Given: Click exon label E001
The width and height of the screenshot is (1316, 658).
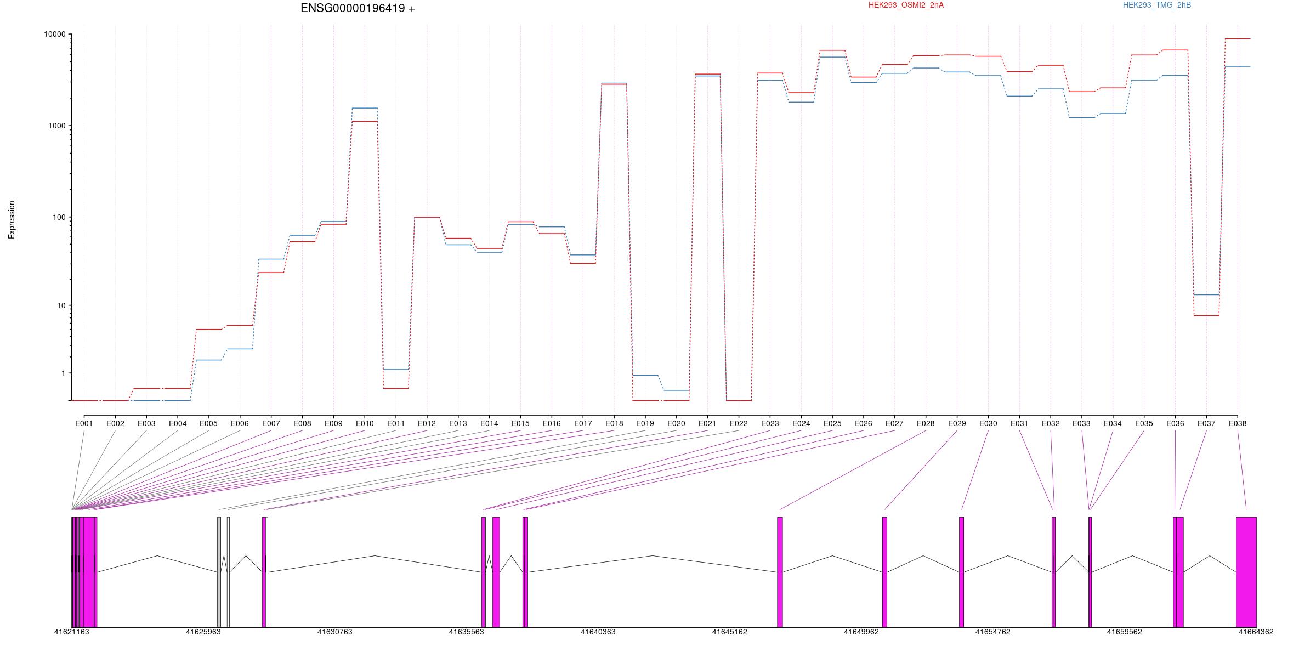Looking at the screenshot, I should coord(84,423).
